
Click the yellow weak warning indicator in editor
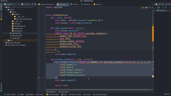(x=147, y=7)
